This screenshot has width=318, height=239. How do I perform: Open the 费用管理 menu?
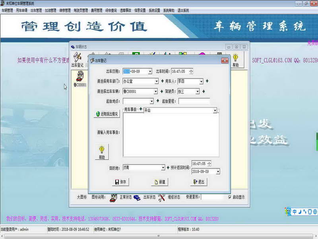(97, 10)
